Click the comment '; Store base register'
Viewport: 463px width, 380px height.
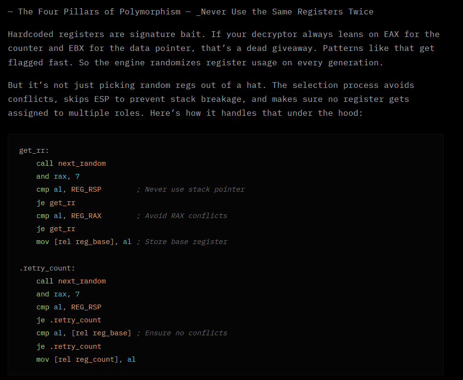pos(182,242)
